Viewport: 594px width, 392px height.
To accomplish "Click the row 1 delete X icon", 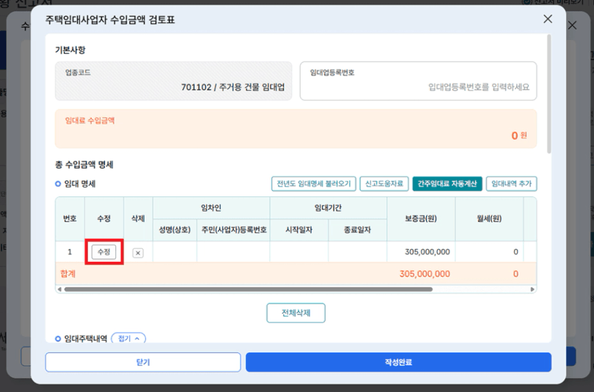I will 138,252.
